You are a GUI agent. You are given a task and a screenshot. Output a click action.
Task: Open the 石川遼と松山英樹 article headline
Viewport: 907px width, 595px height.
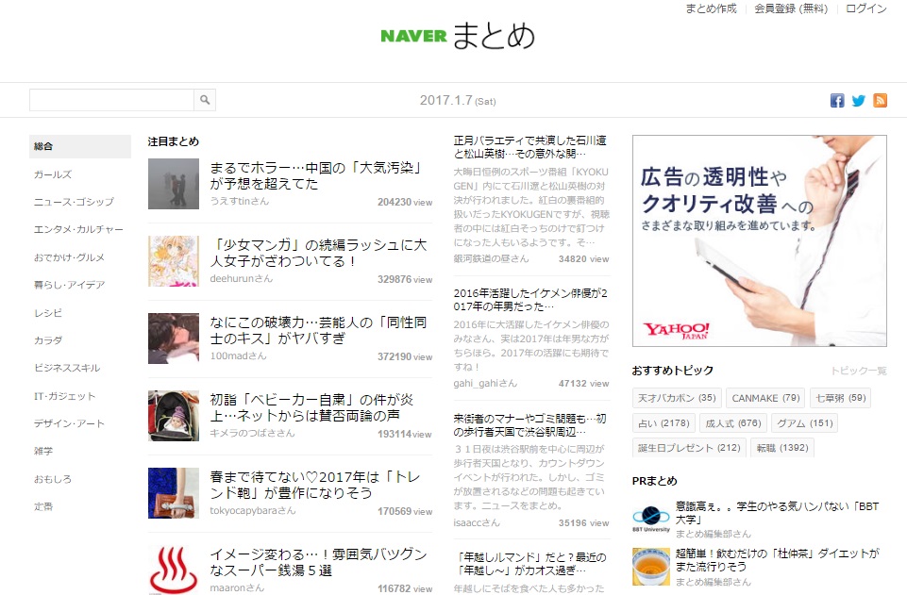pyautogui.click(x=529, y=147)
